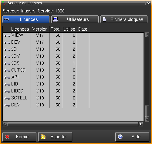Click the vertical scrollbar up arrow

tap(147, 35)
